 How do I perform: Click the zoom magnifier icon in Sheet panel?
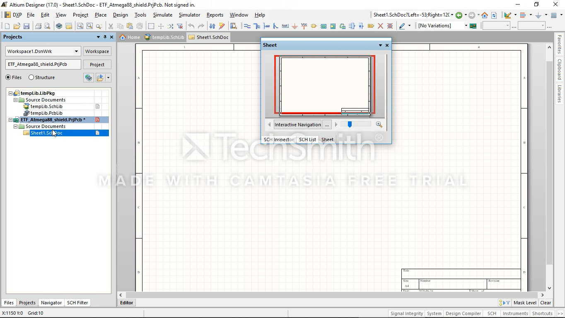pyautogui.click(x=379, y=125)
